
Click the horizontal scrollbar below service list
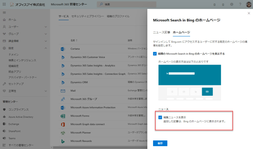click(100, 147)
